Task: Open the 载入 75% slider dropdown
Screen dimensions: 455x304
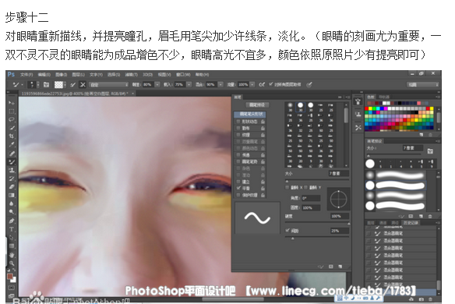Action: 189,84
